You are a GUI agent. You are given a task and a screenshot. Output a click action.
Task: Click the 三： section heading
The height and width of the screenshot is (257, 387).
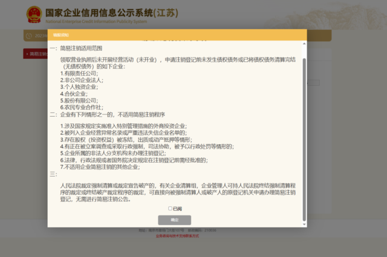(x=54, y=174)
